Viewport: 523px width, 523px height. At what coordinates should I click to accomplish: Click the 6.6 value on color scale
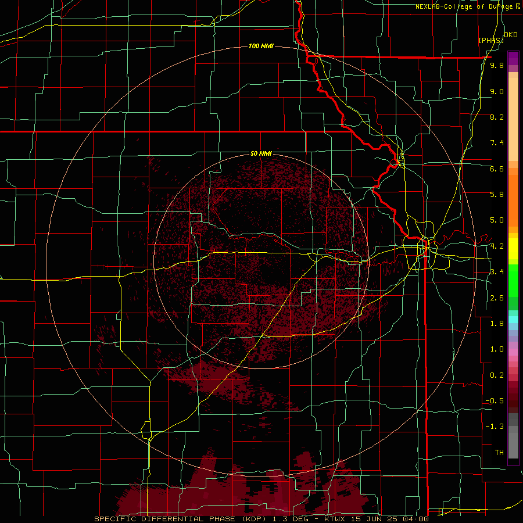(497, 169)
